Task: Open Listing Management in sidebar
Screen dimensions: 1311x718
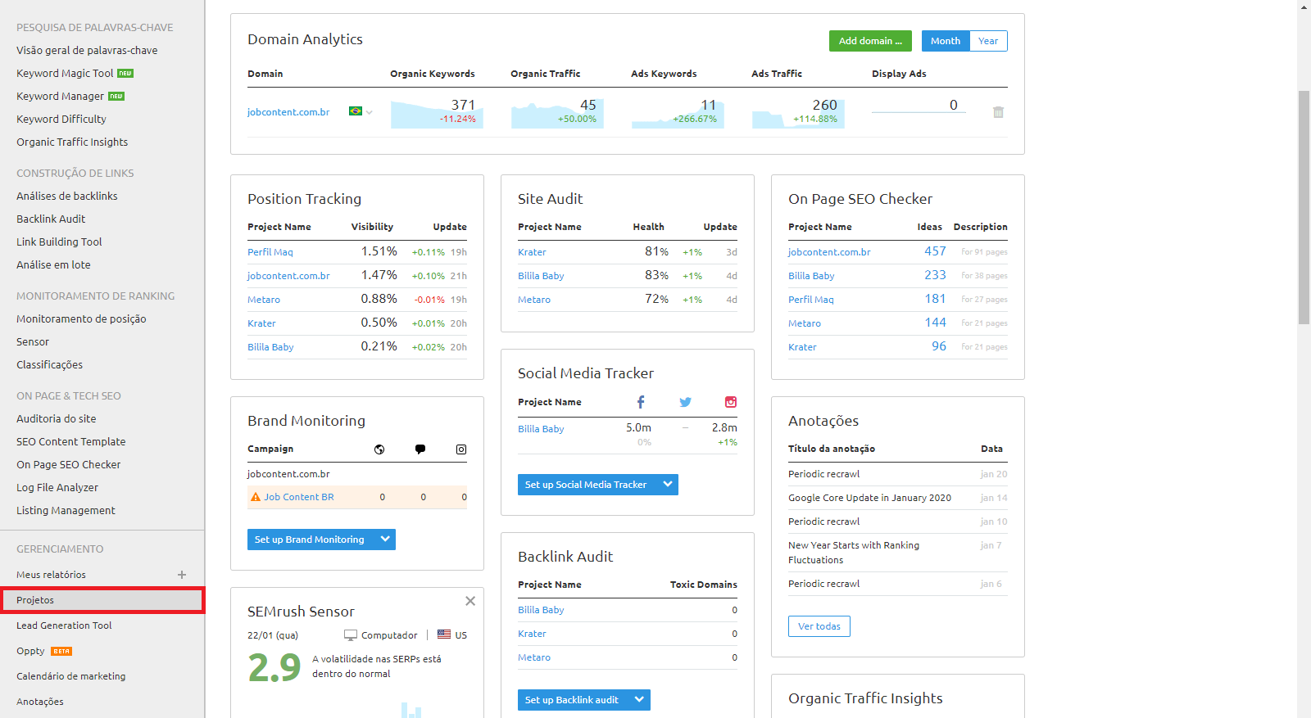Action: pyautogui.click(x=66, y=511)
